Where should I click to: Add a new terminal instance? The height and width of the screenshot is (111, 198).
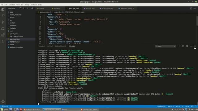click(179, 46)
